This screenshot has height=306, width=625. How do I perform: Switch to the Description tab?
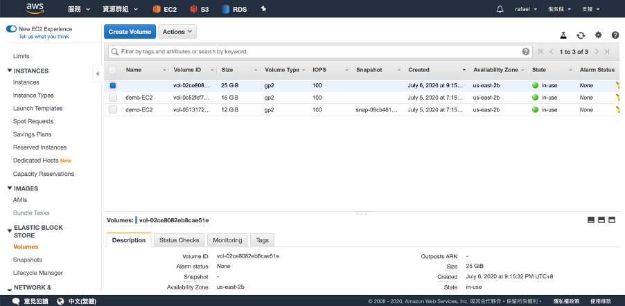129,240
